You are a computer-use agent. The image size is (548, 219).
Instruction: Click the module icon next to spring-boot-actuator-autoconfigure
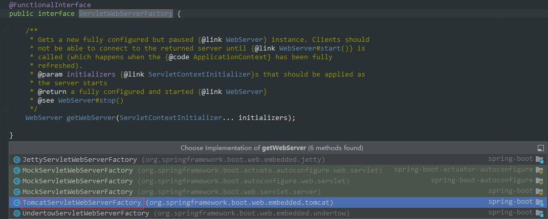pyautogui.click(x=540, y=170)
